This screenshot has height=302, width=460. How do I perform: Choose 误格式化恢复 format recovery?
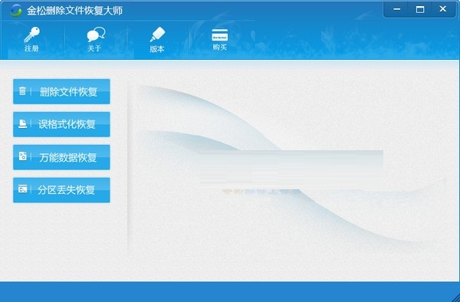click(61, 124)
